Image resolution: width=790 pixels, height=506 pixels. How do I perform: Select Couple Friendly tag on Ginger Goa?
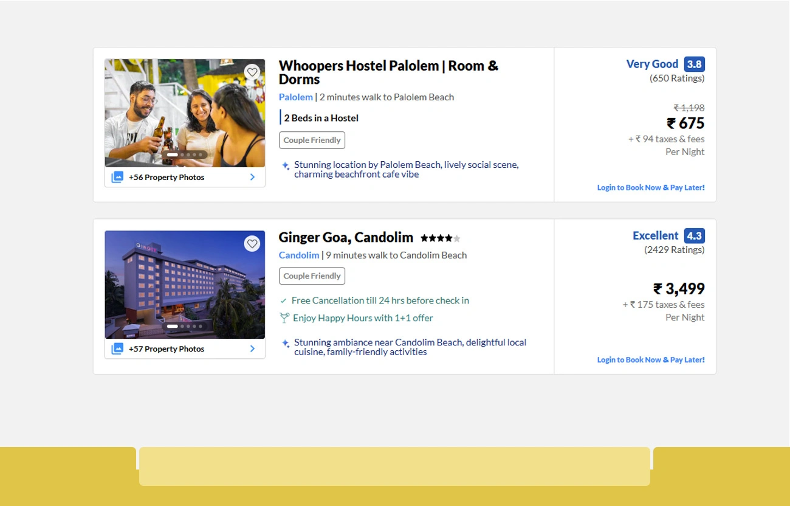(x=312, y=276)
